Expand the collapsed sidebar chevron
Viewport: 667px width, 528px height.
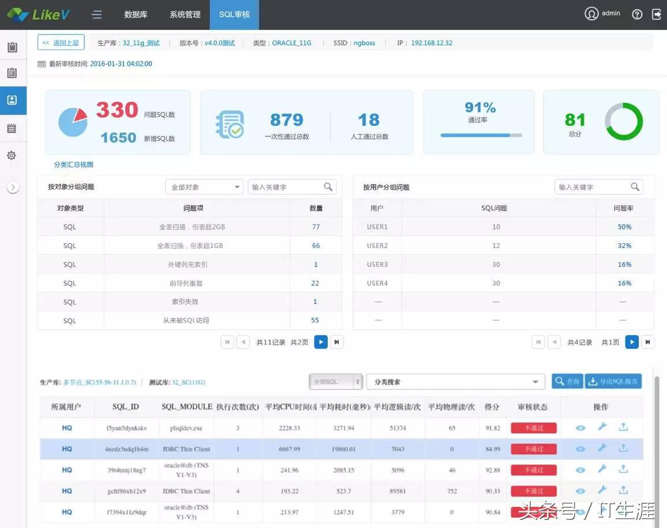click(13, 187)
